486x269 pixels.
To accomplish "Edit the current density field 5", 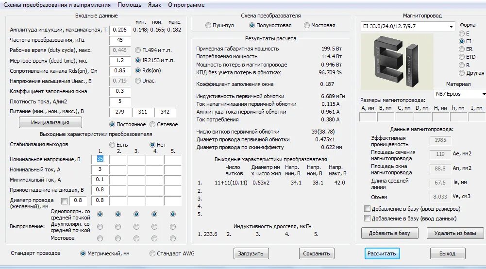I will pyautogui.click(x=120, y=101).
